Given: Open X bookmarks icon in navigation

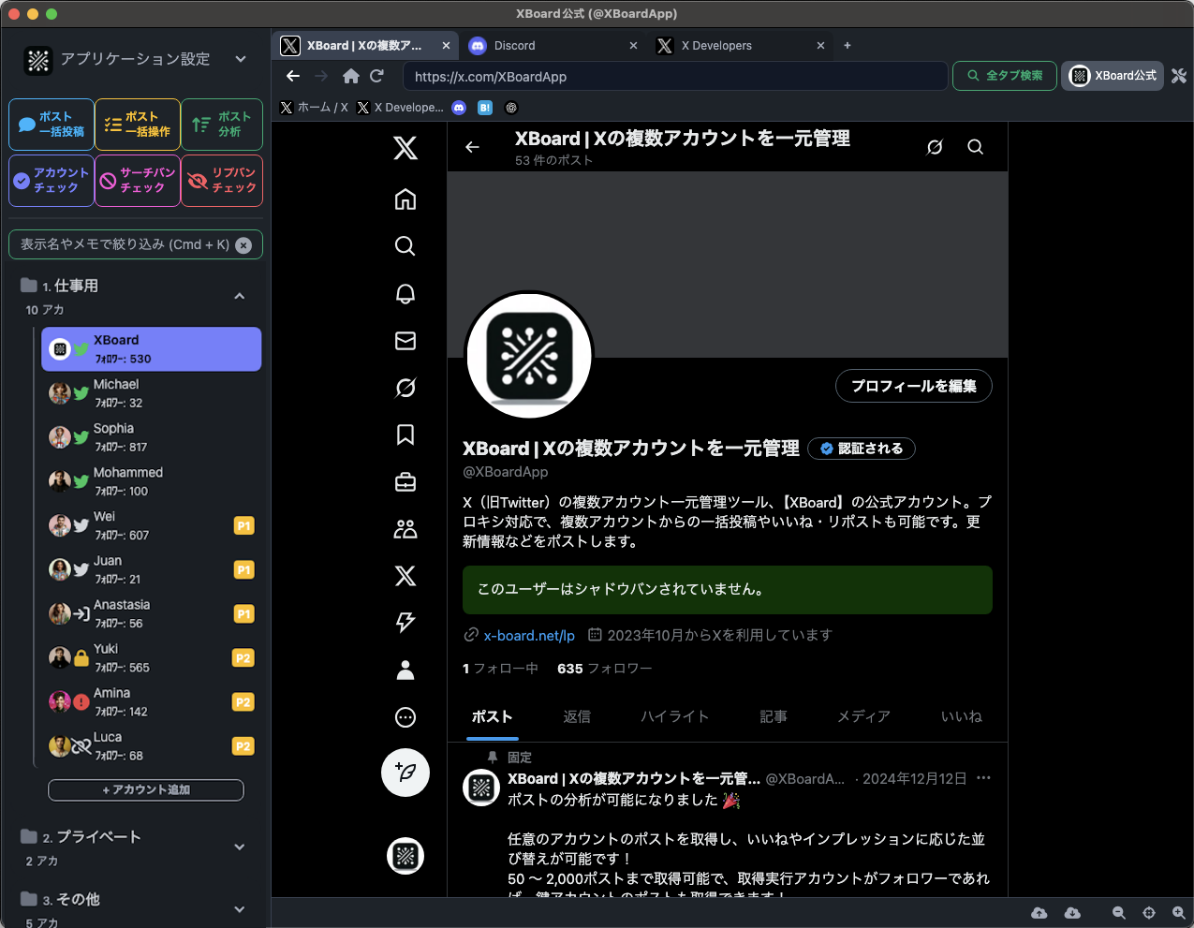Looking at the screenshot, I should 405,435.
